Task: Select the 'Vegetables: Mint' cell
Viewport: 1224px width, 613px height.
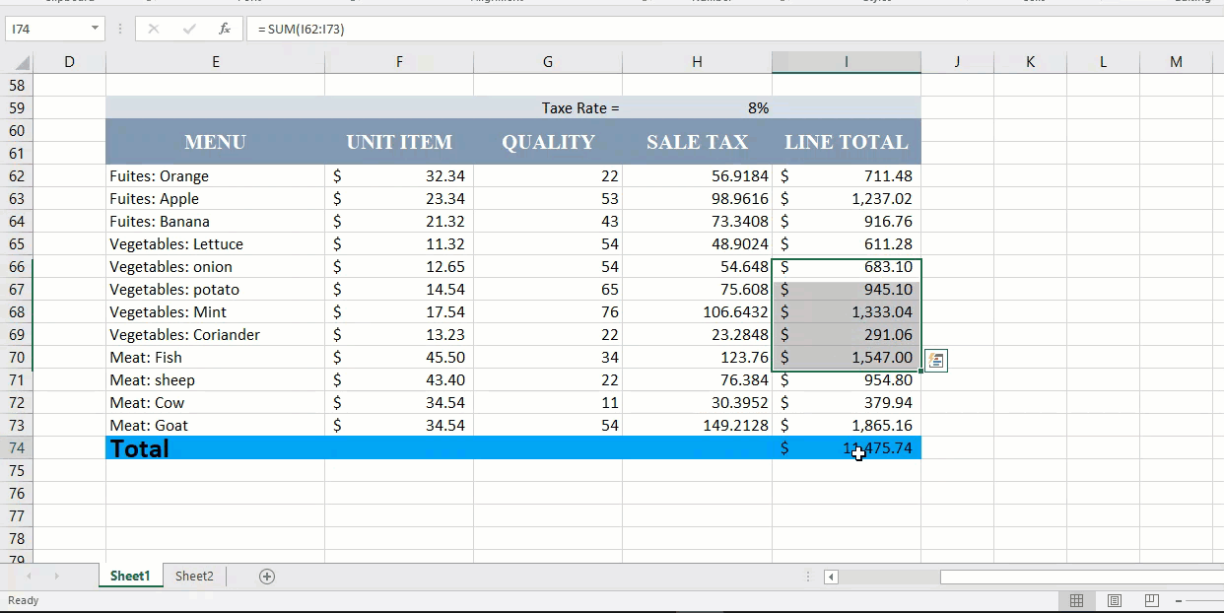Action: point(215,312)
